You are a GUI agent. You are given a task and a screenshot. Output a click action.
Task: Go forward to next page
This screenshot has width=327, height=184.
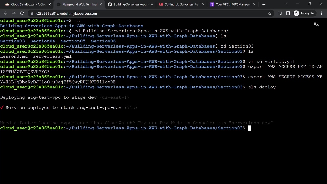[14, 13]
